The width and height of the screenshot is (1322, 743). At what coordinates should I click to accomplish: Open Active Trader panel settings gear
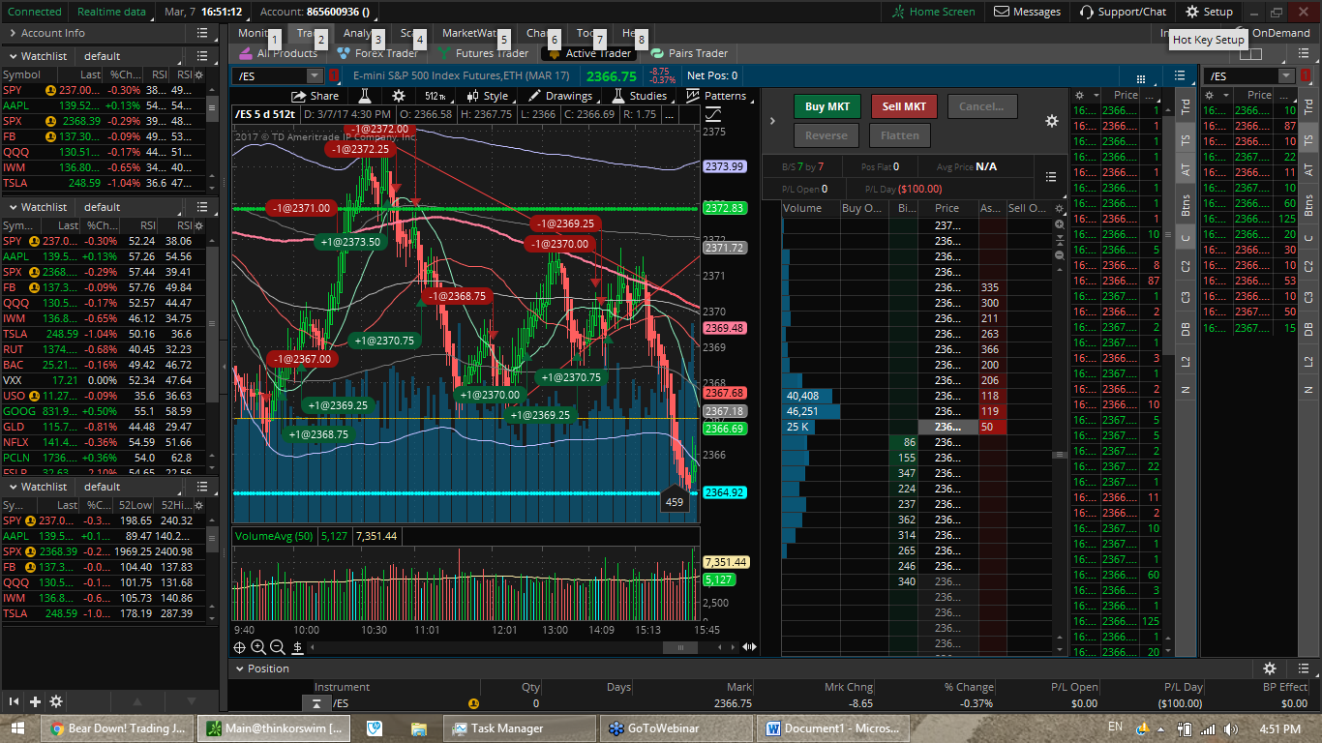1052,121
